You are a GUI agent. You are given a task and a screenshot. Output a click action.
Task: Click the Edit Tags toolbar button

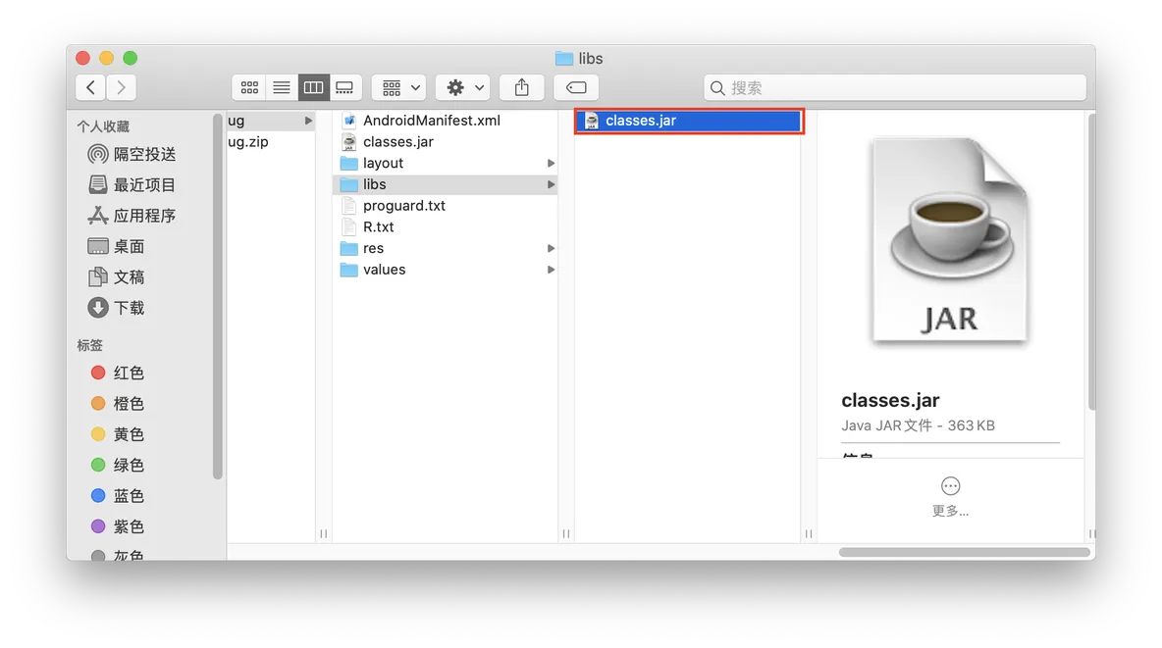tap(576, 87)
